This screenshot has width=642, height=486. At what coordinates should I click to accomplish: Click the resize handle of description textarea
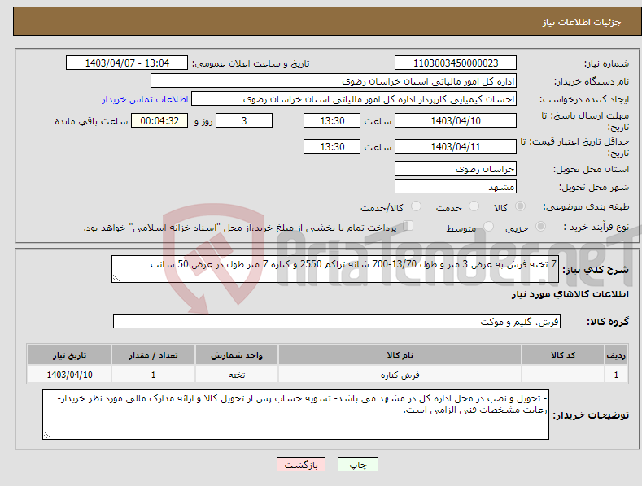click(x=116, y=278)
